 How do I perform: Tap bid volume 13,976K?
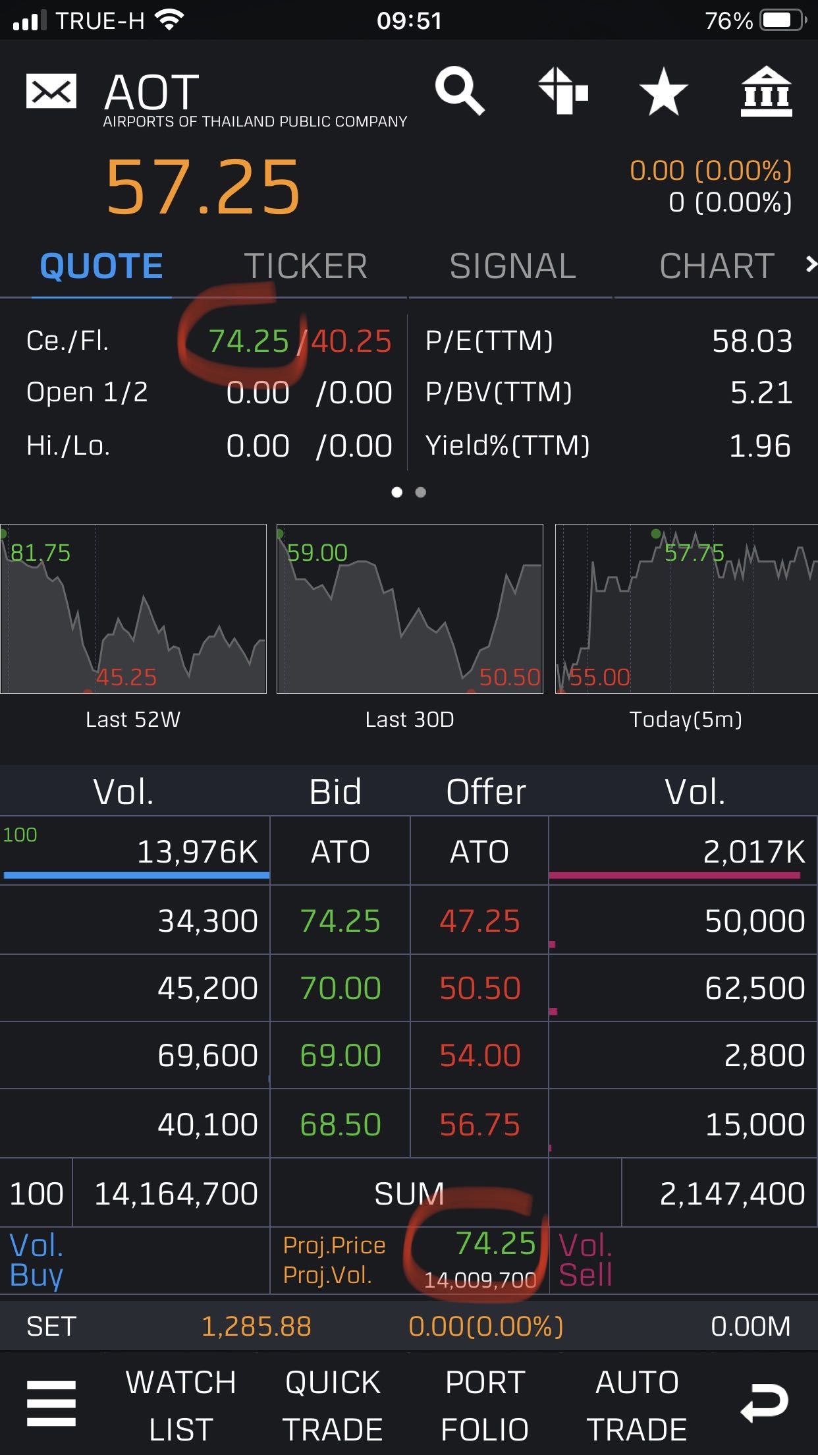pos(198,851)
